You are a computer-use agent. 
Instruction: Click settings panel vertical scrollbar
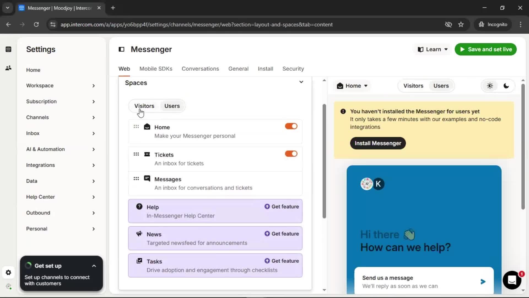point(324,161)
